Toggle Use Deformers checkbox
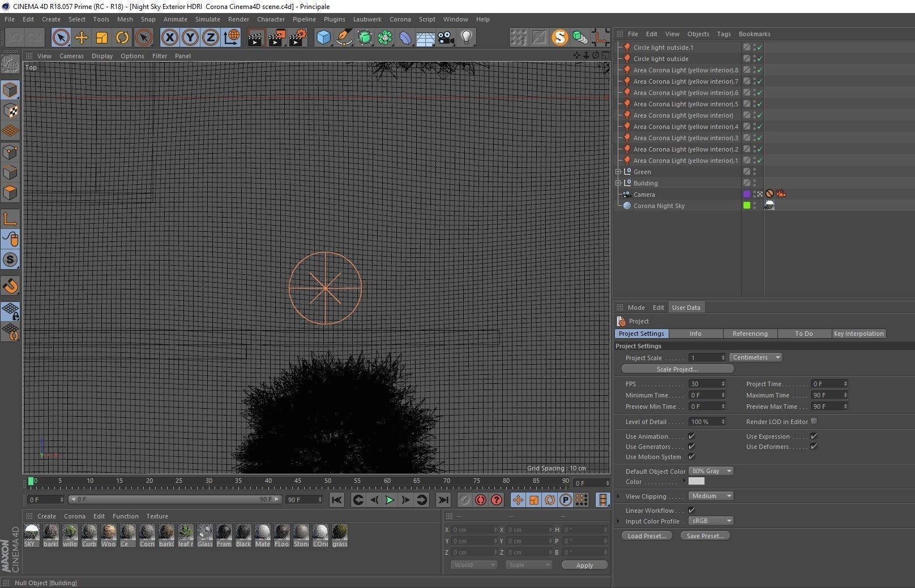This screenshot has width=915, height=588. click(x=814, y=447)
